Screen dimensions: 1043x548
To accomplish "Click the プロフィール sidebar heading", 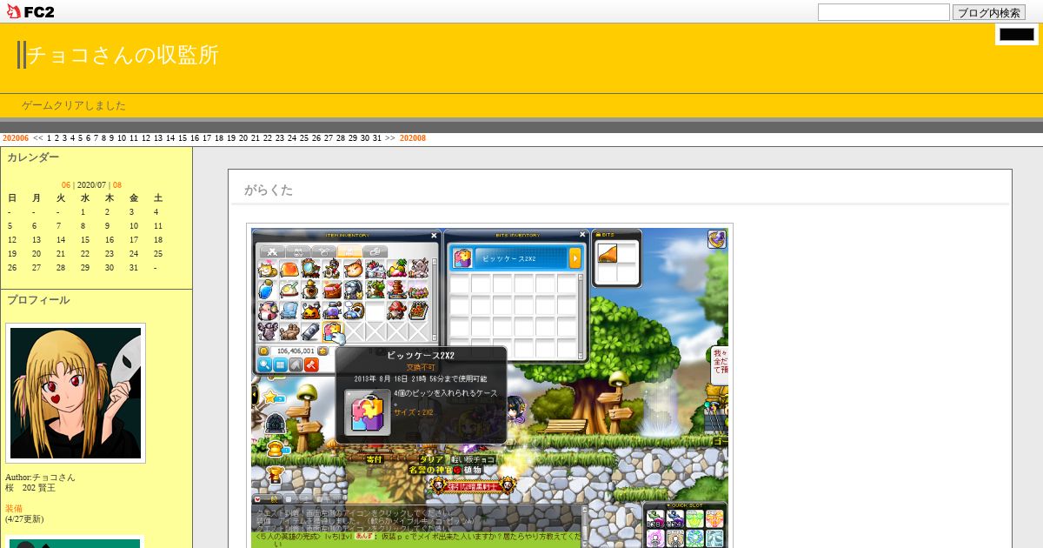I will 38,300.
